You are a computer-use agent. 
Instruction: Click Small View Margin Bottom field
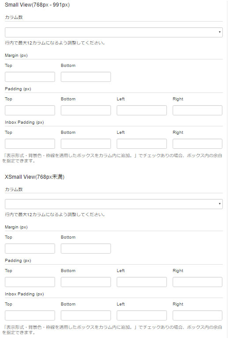(x=86, y=77)
